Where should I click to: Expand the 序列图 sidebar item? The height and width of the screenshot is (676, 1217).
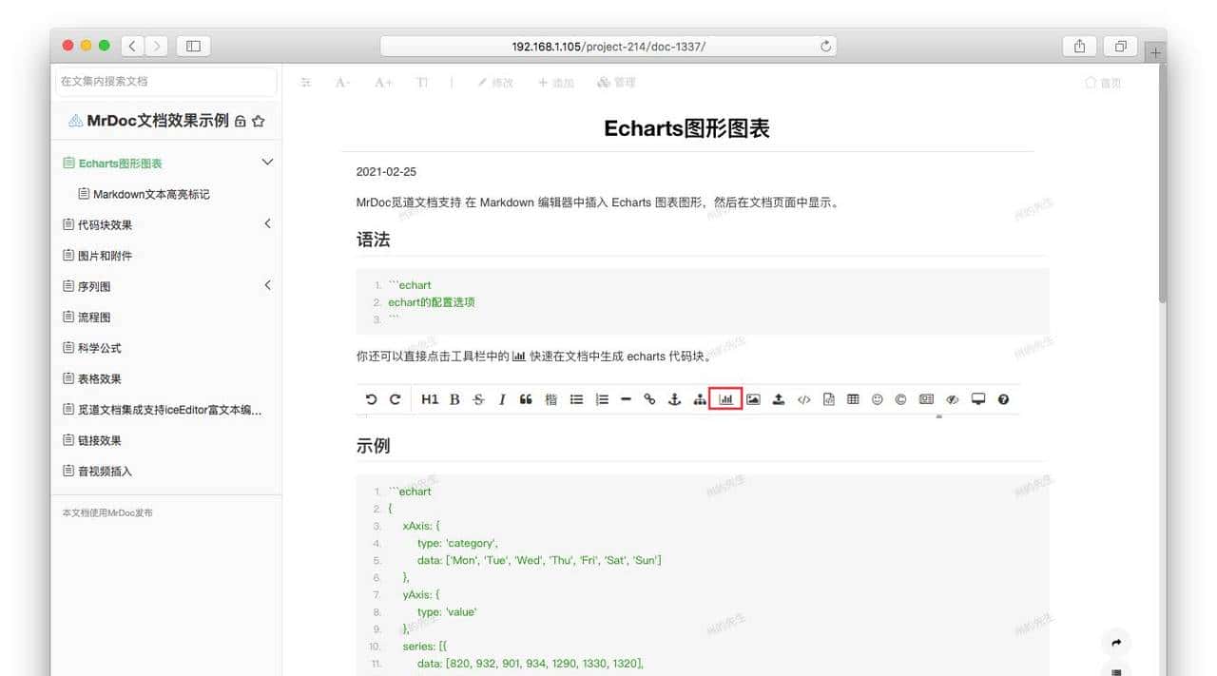click(x=267, y=285)
